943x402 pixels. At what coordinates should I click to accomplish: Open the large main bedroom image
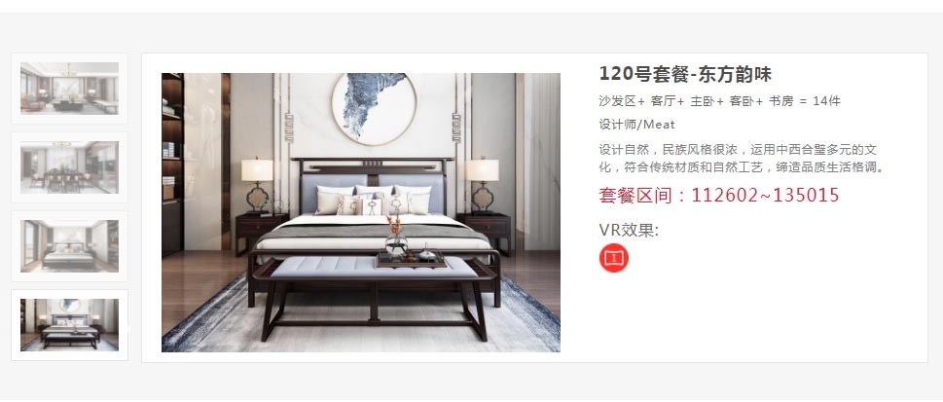click(x=361, y=212)
